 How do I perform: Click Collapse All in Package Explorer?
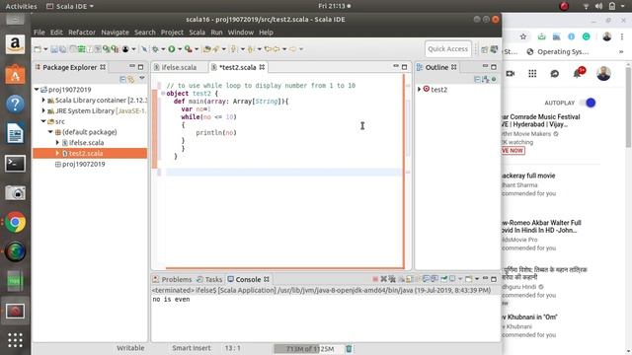pyautogui.click(x=122, y=79)
